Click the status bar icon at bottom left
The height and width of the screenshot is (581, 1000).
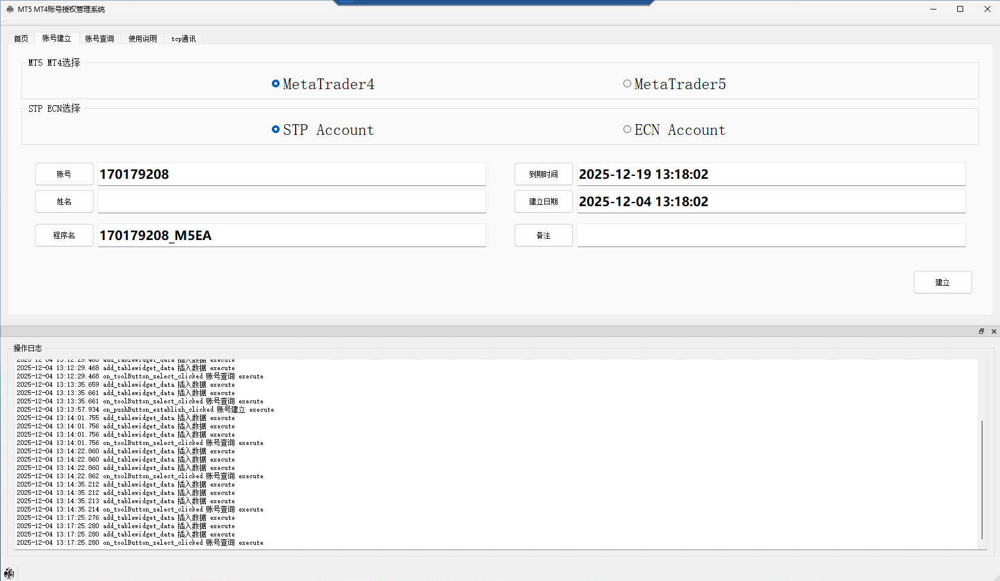tap(8, 573)
